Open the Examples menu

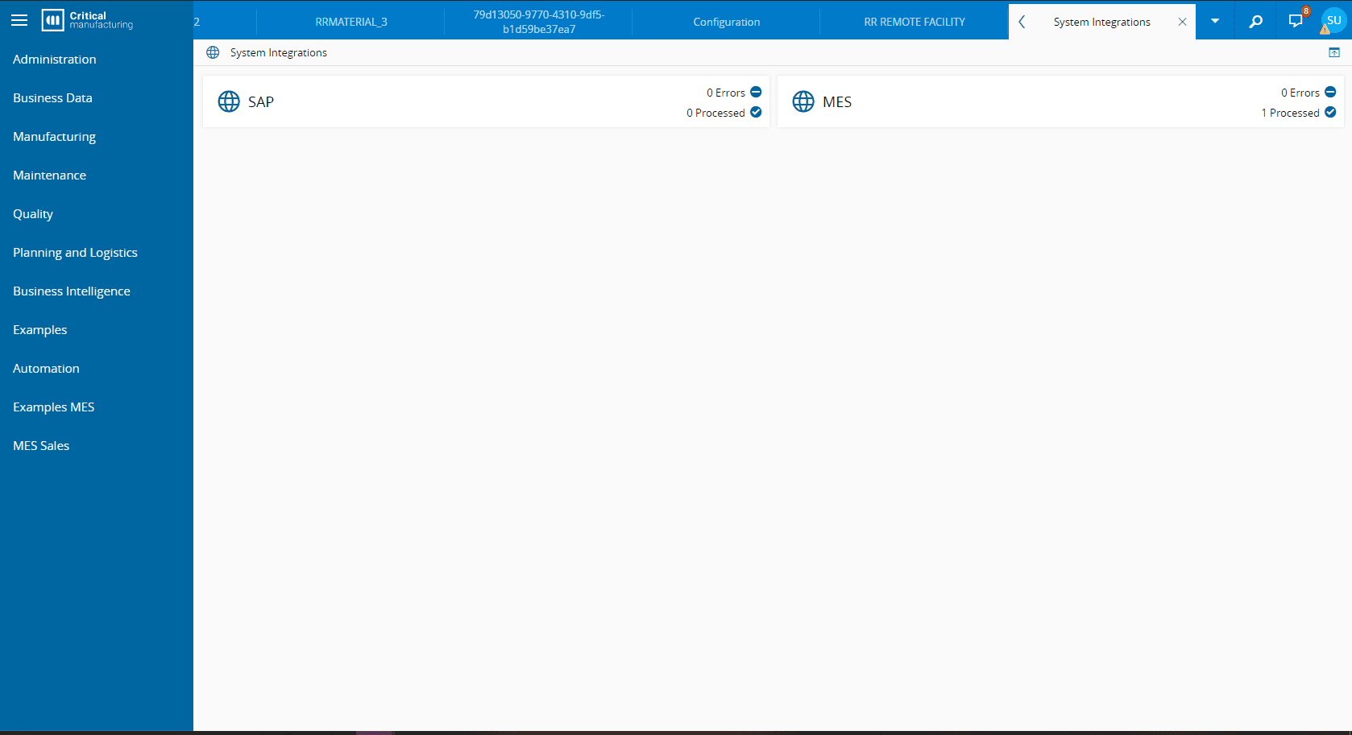(x=97, y=330)
